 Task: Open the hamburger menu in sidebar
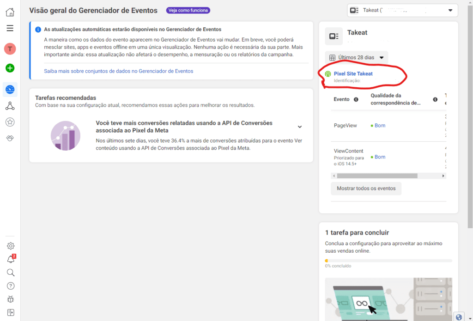point(10,28)
